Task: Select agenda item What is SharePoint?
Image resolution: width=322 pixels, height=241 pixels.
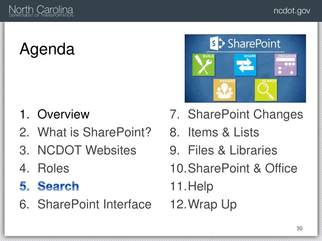Action: tap(94, 132)
